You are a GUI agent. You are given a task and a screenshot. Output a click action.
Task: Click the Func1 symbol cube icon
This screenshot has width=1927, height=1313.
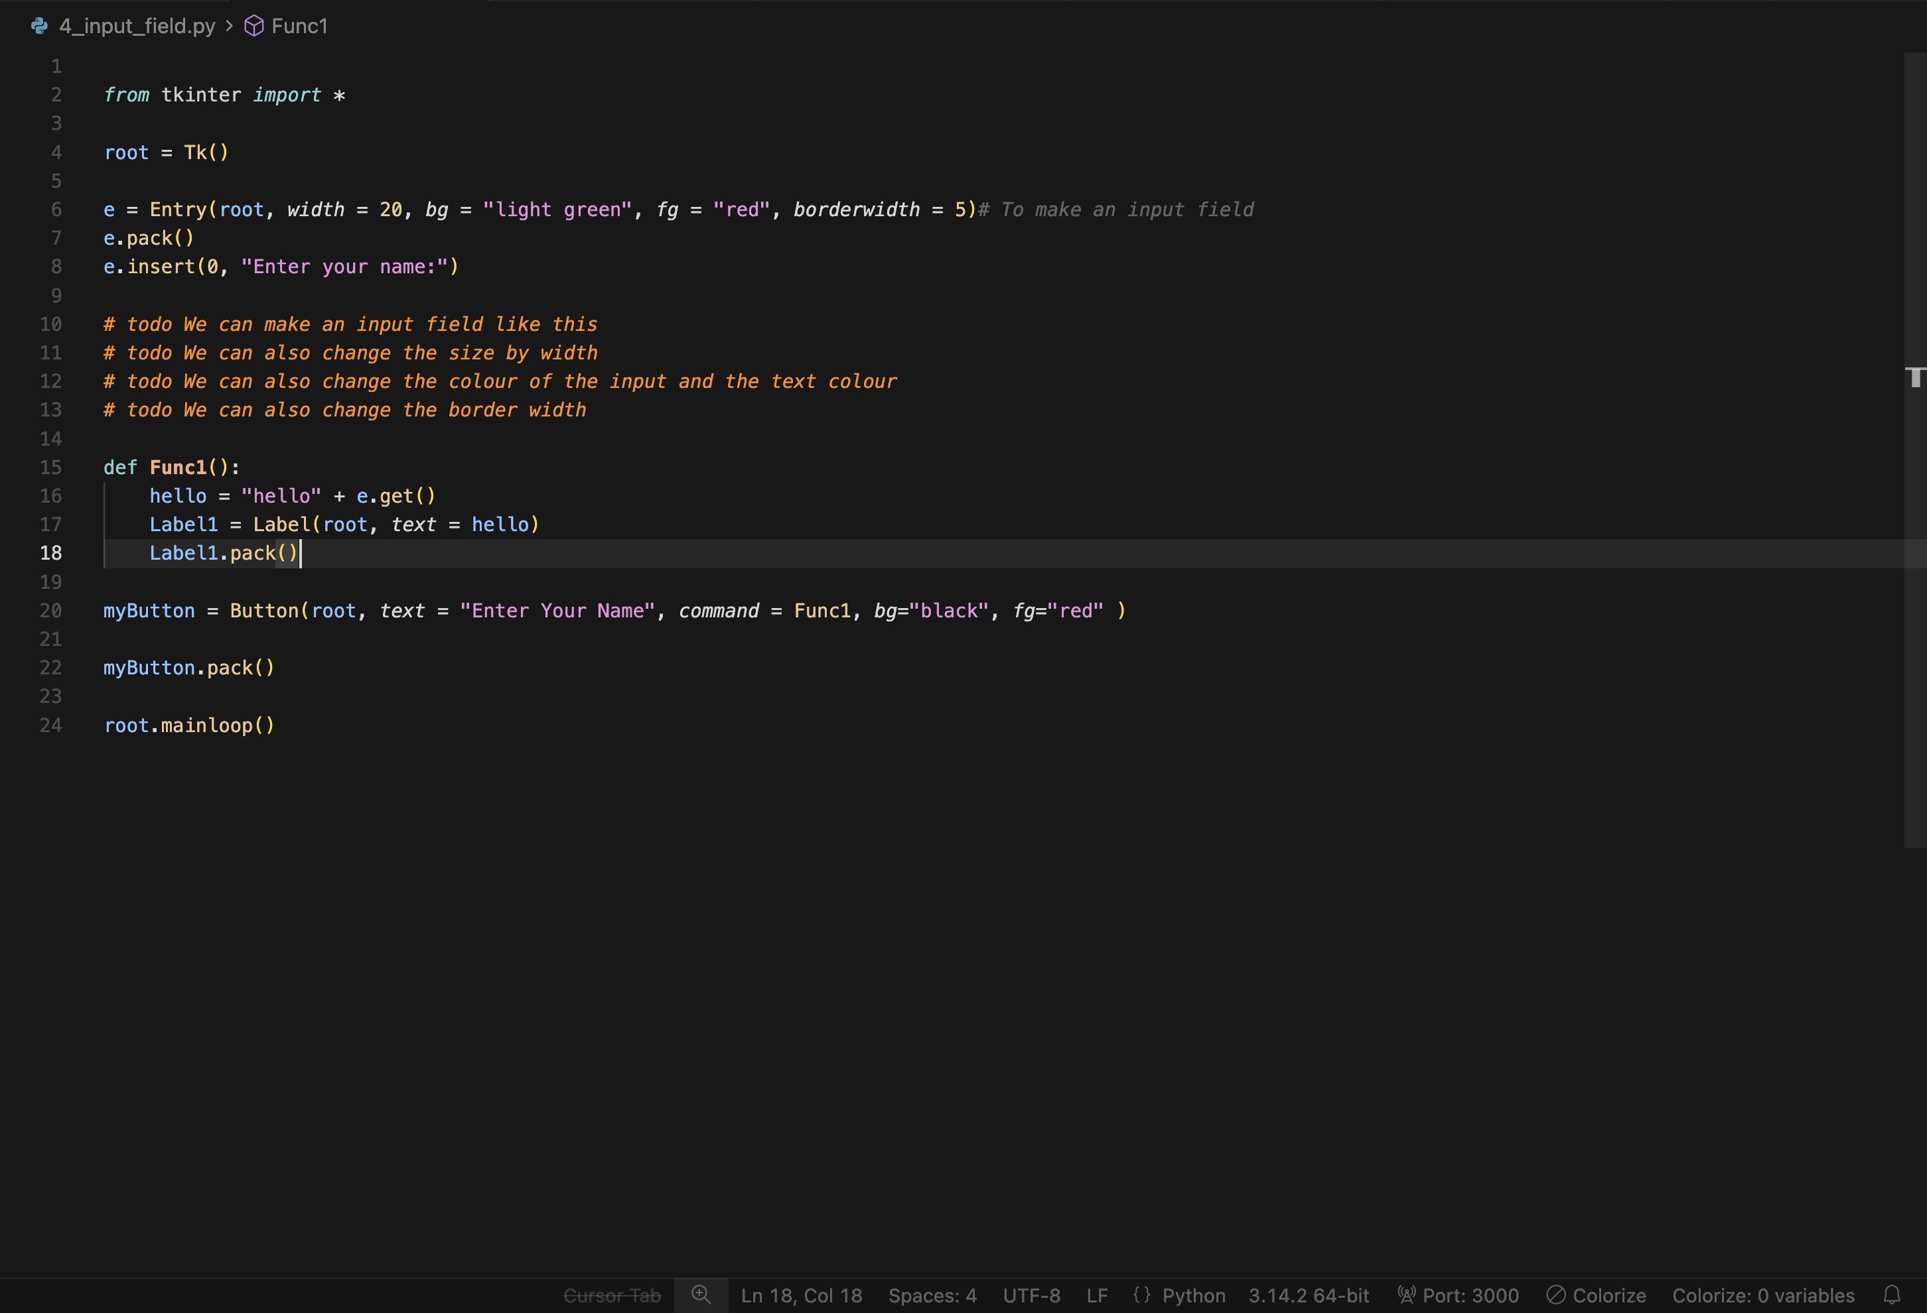coord(253,27)
